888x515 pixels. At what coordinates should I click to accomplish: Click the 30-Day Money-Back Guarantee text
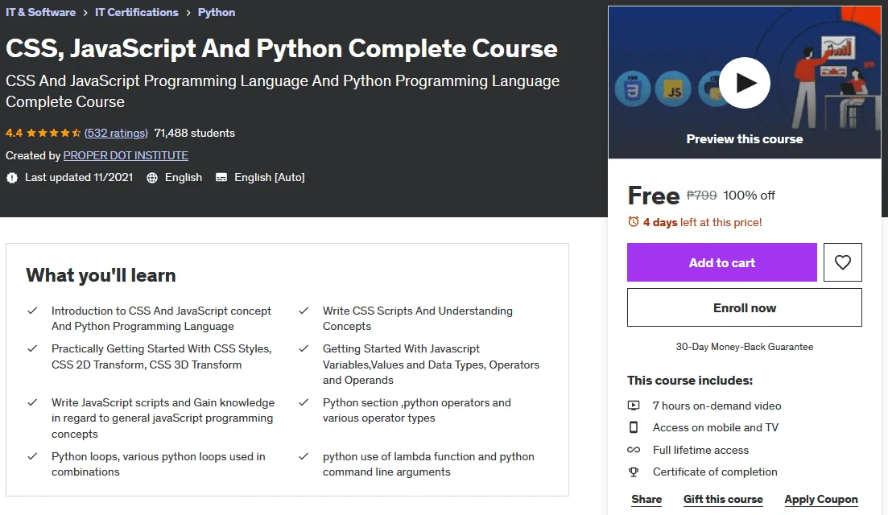(744, 346)
